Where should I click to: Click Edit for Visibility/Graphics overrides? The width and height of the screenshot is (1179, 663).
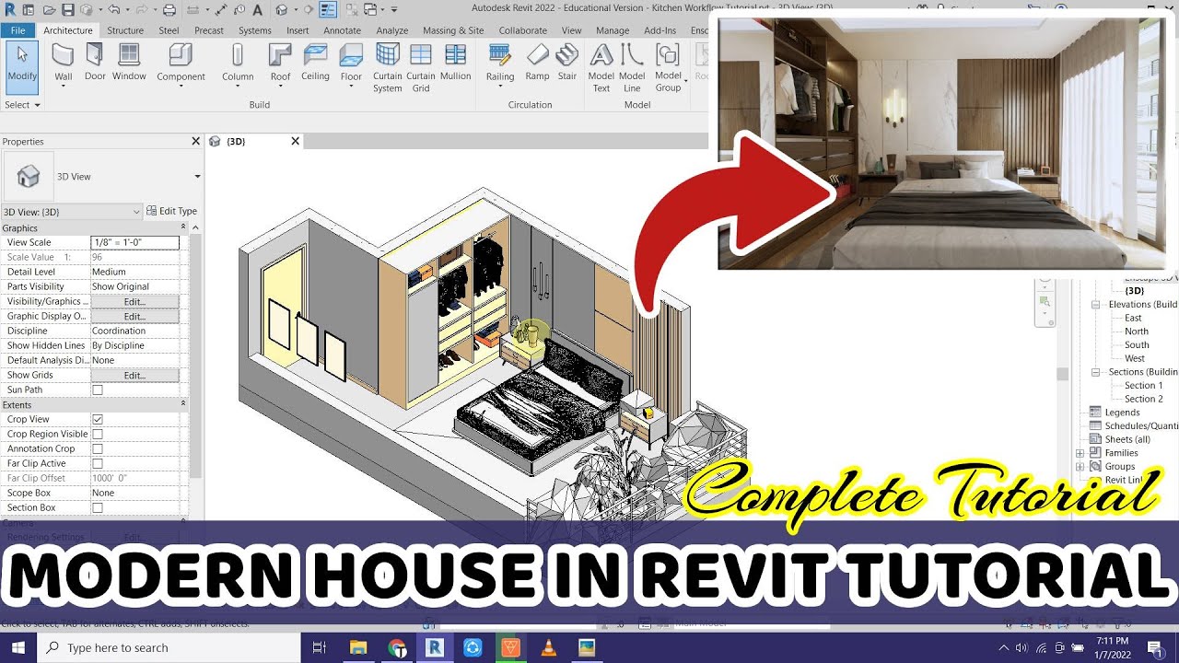point(134,301)
